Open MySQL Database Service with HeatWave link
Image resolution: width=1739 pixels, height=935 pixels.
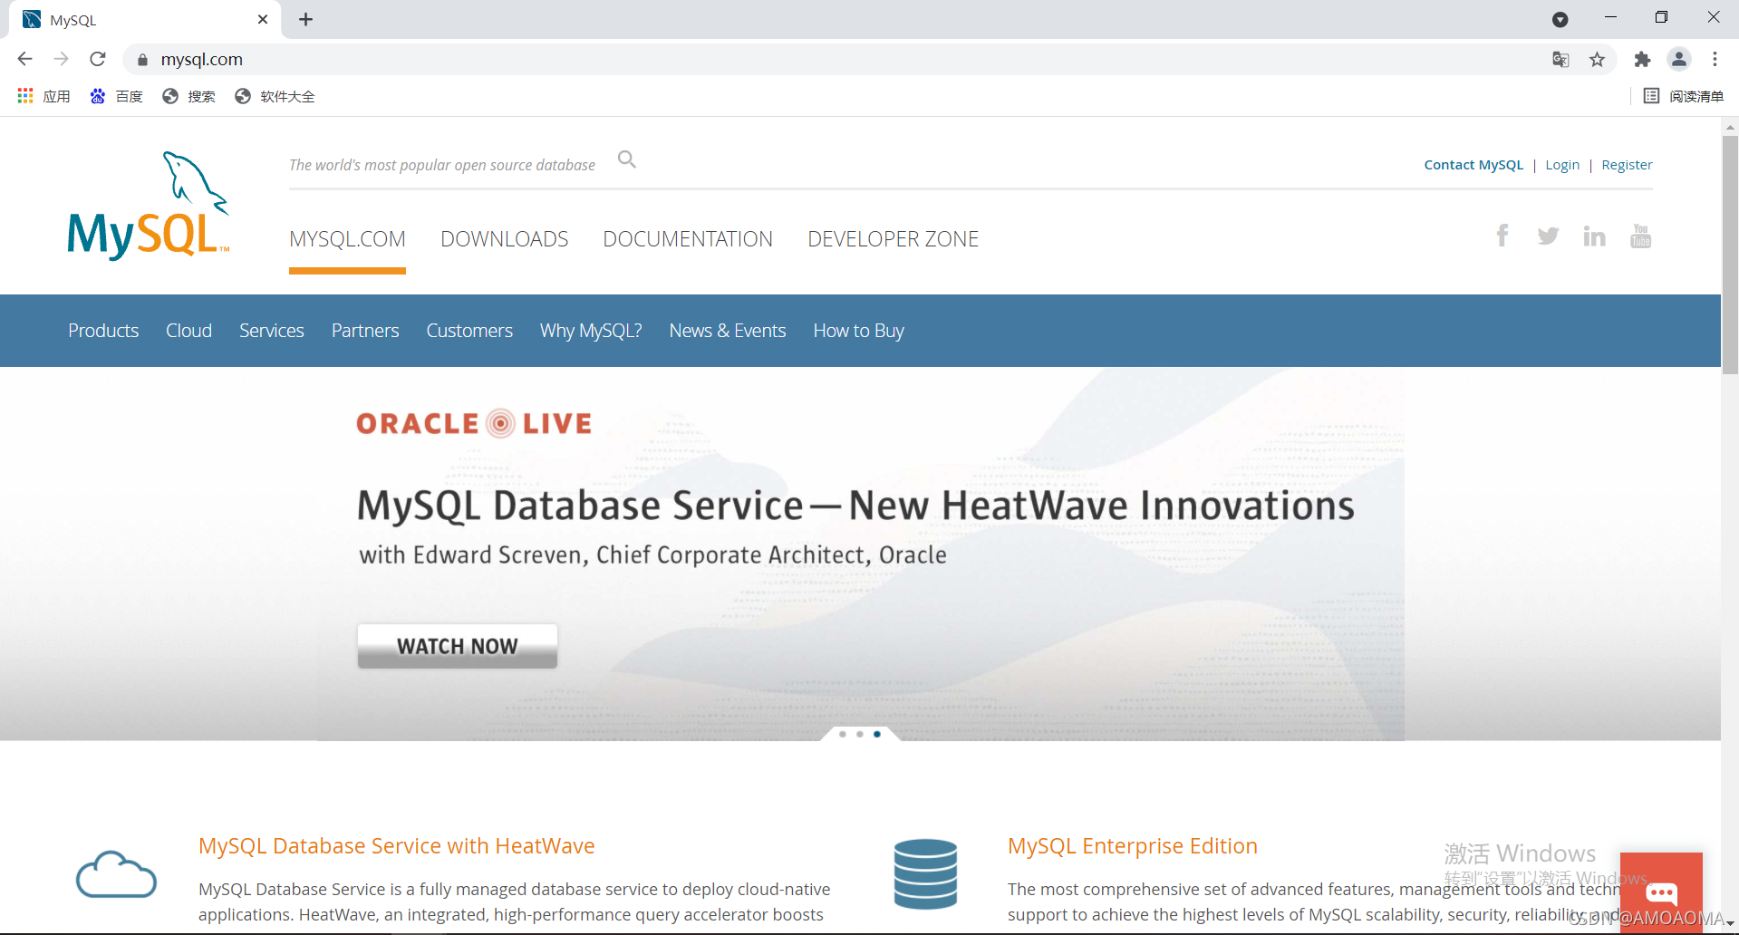point(397,846)
